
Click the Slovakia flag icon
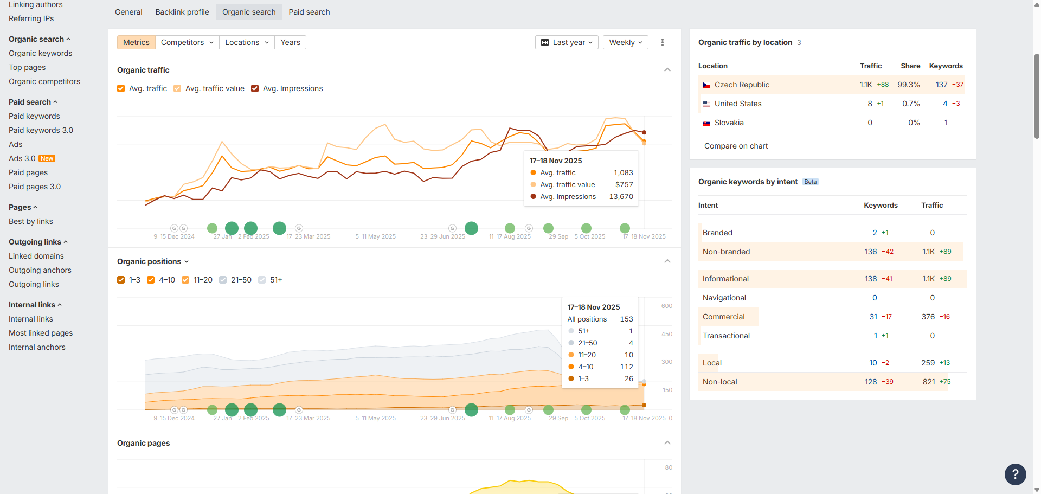click(x=706, y=123)
